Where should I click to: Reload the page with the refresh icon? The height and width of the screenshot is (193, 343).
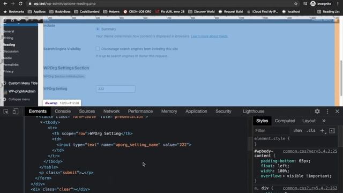(x=20, y=4)
